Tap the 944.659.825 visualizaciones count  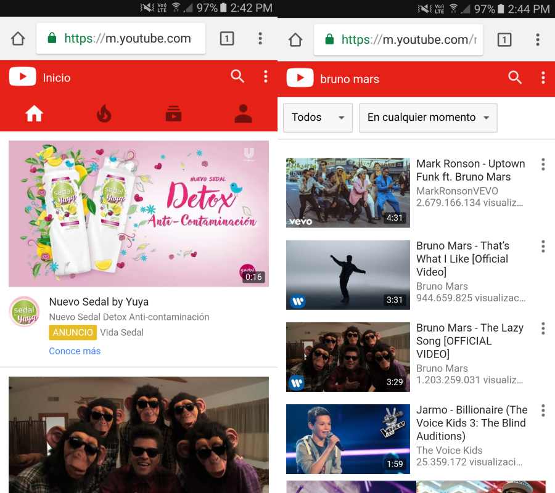[x=471, y=298]
